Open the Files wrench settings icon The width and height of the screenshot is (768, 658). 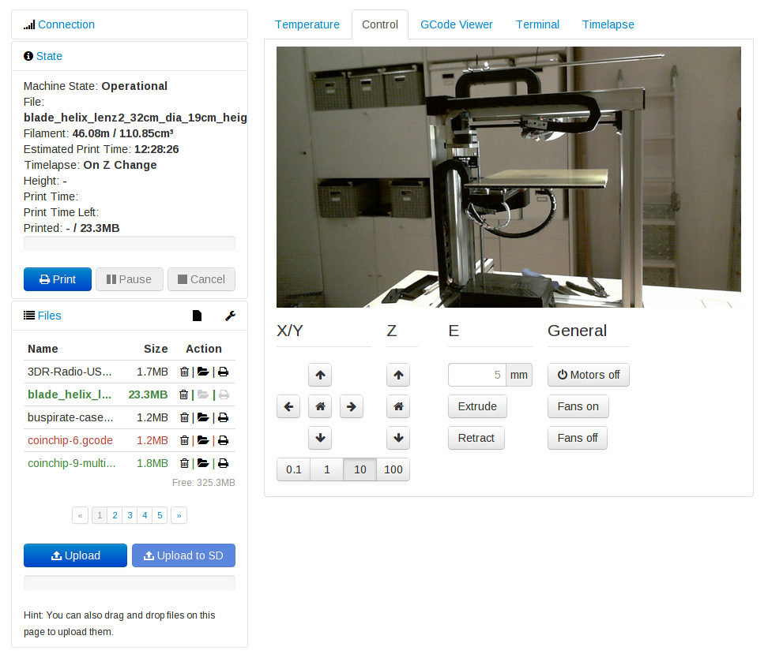tap(230, 316)
